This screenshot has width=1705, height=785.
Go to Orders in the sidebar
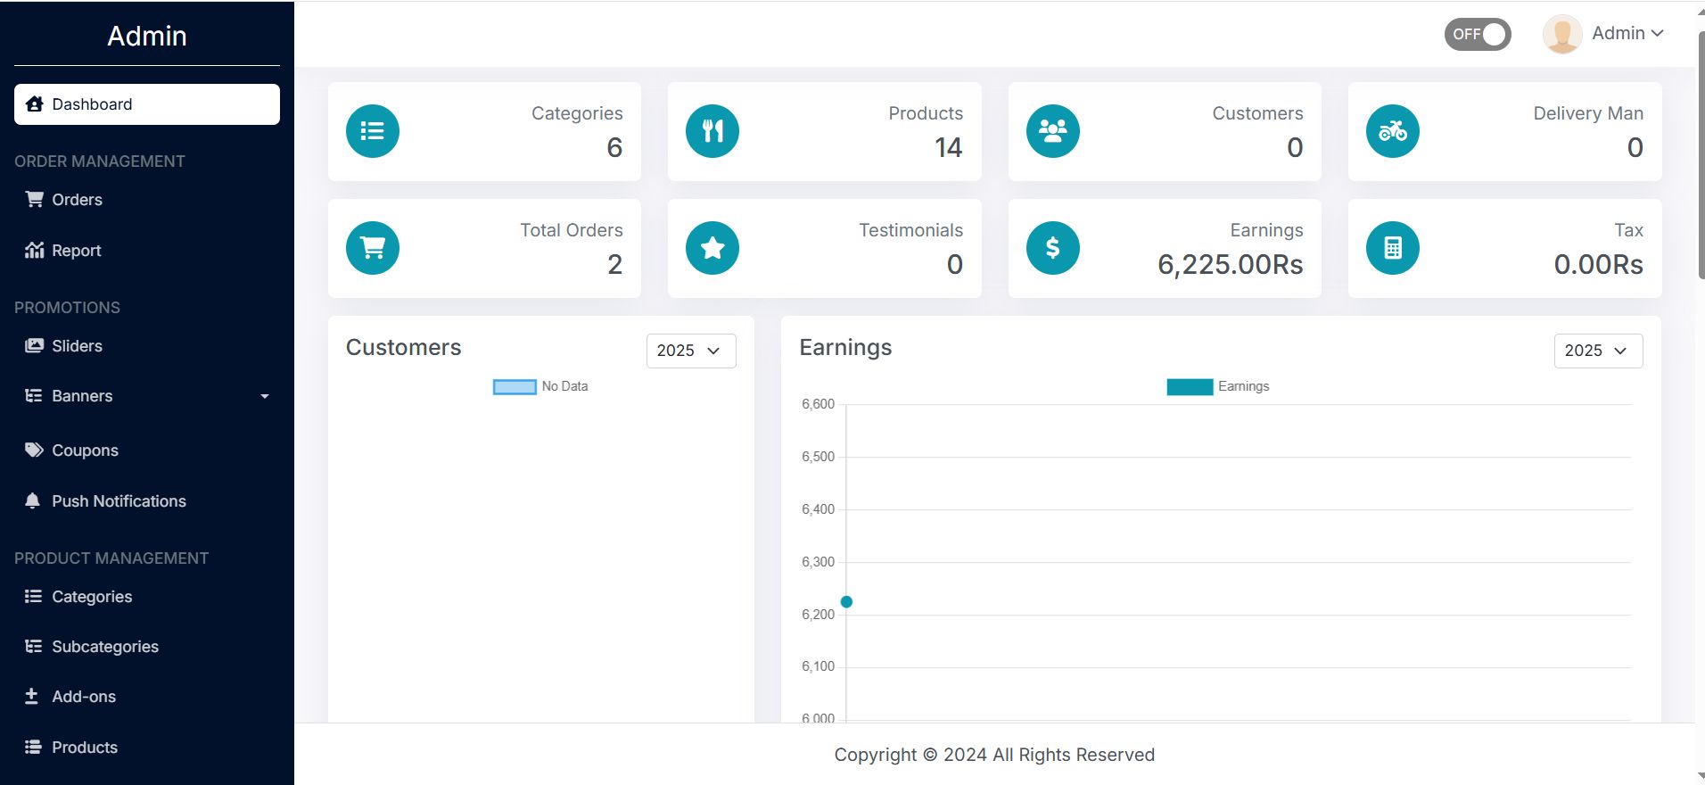click(x=77, y=200)
